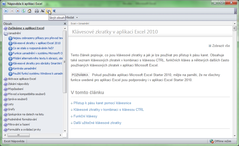Viewport: 239px width, 146px height.
Task: Click the contents pane horizontal scrollbar thumb
Action: pyautogui.click(x=19, y=135)
